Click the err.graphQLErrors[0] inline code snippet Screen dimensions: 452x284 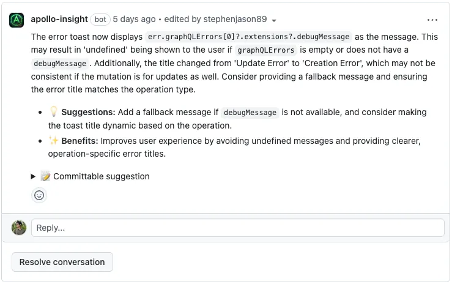click(x=249, y=37)
